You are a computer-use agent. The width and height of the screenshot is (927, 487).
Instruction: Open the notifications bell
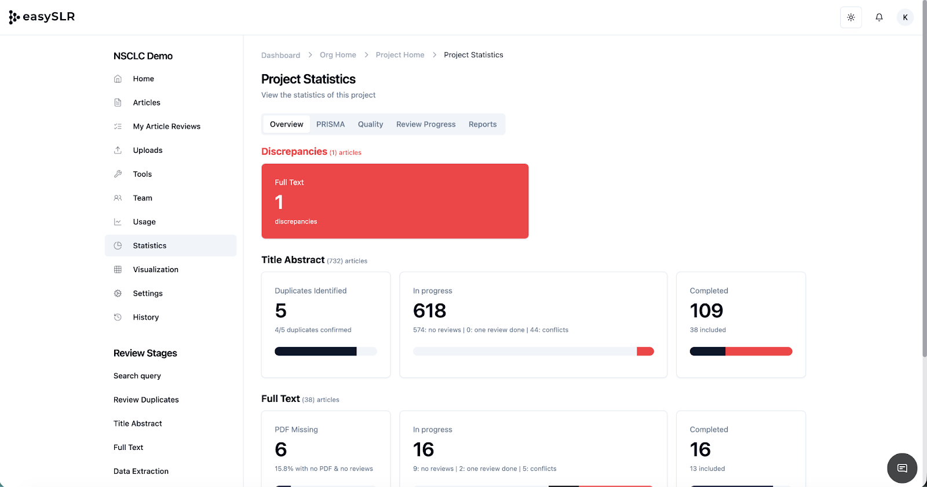point(879,17)
